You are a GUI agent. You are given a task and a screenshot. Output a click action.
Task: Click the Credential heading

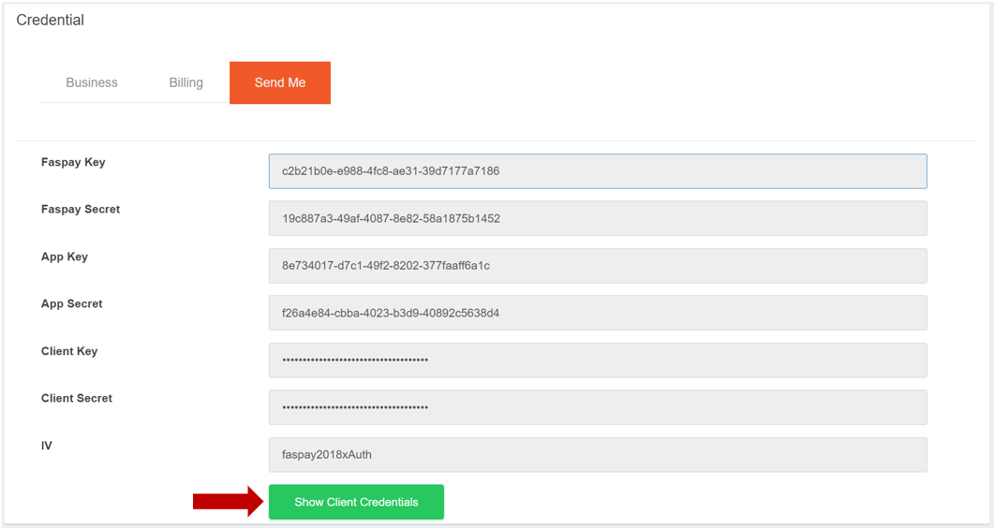(x=51, y=21)
